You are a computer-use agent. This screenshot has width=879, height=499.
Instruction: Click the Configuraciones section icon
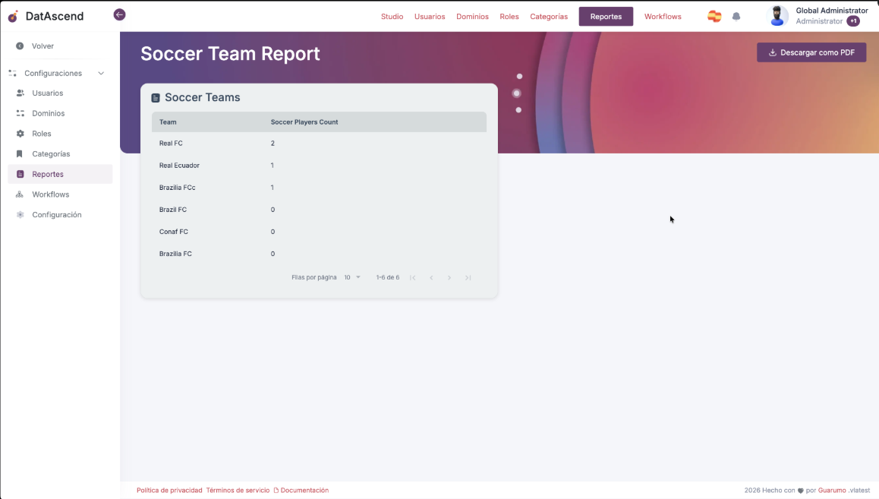coord(12,74)
